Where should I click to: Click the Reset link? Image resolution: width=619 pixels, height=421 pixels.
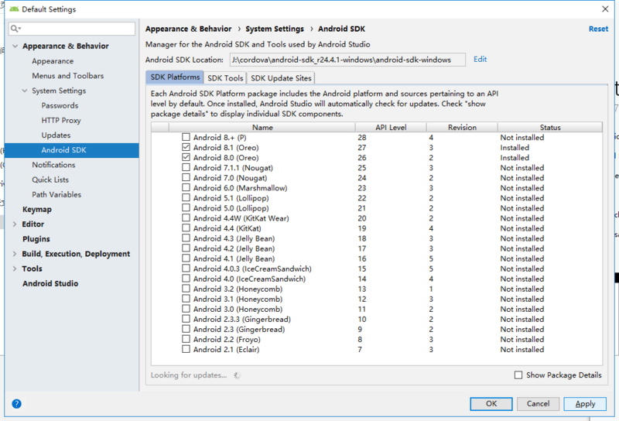598,29
